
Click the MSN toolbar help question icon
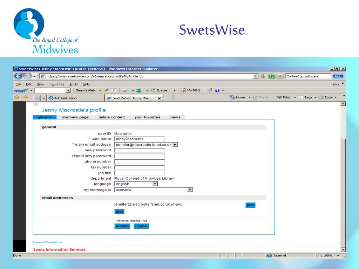click(217, 90)
